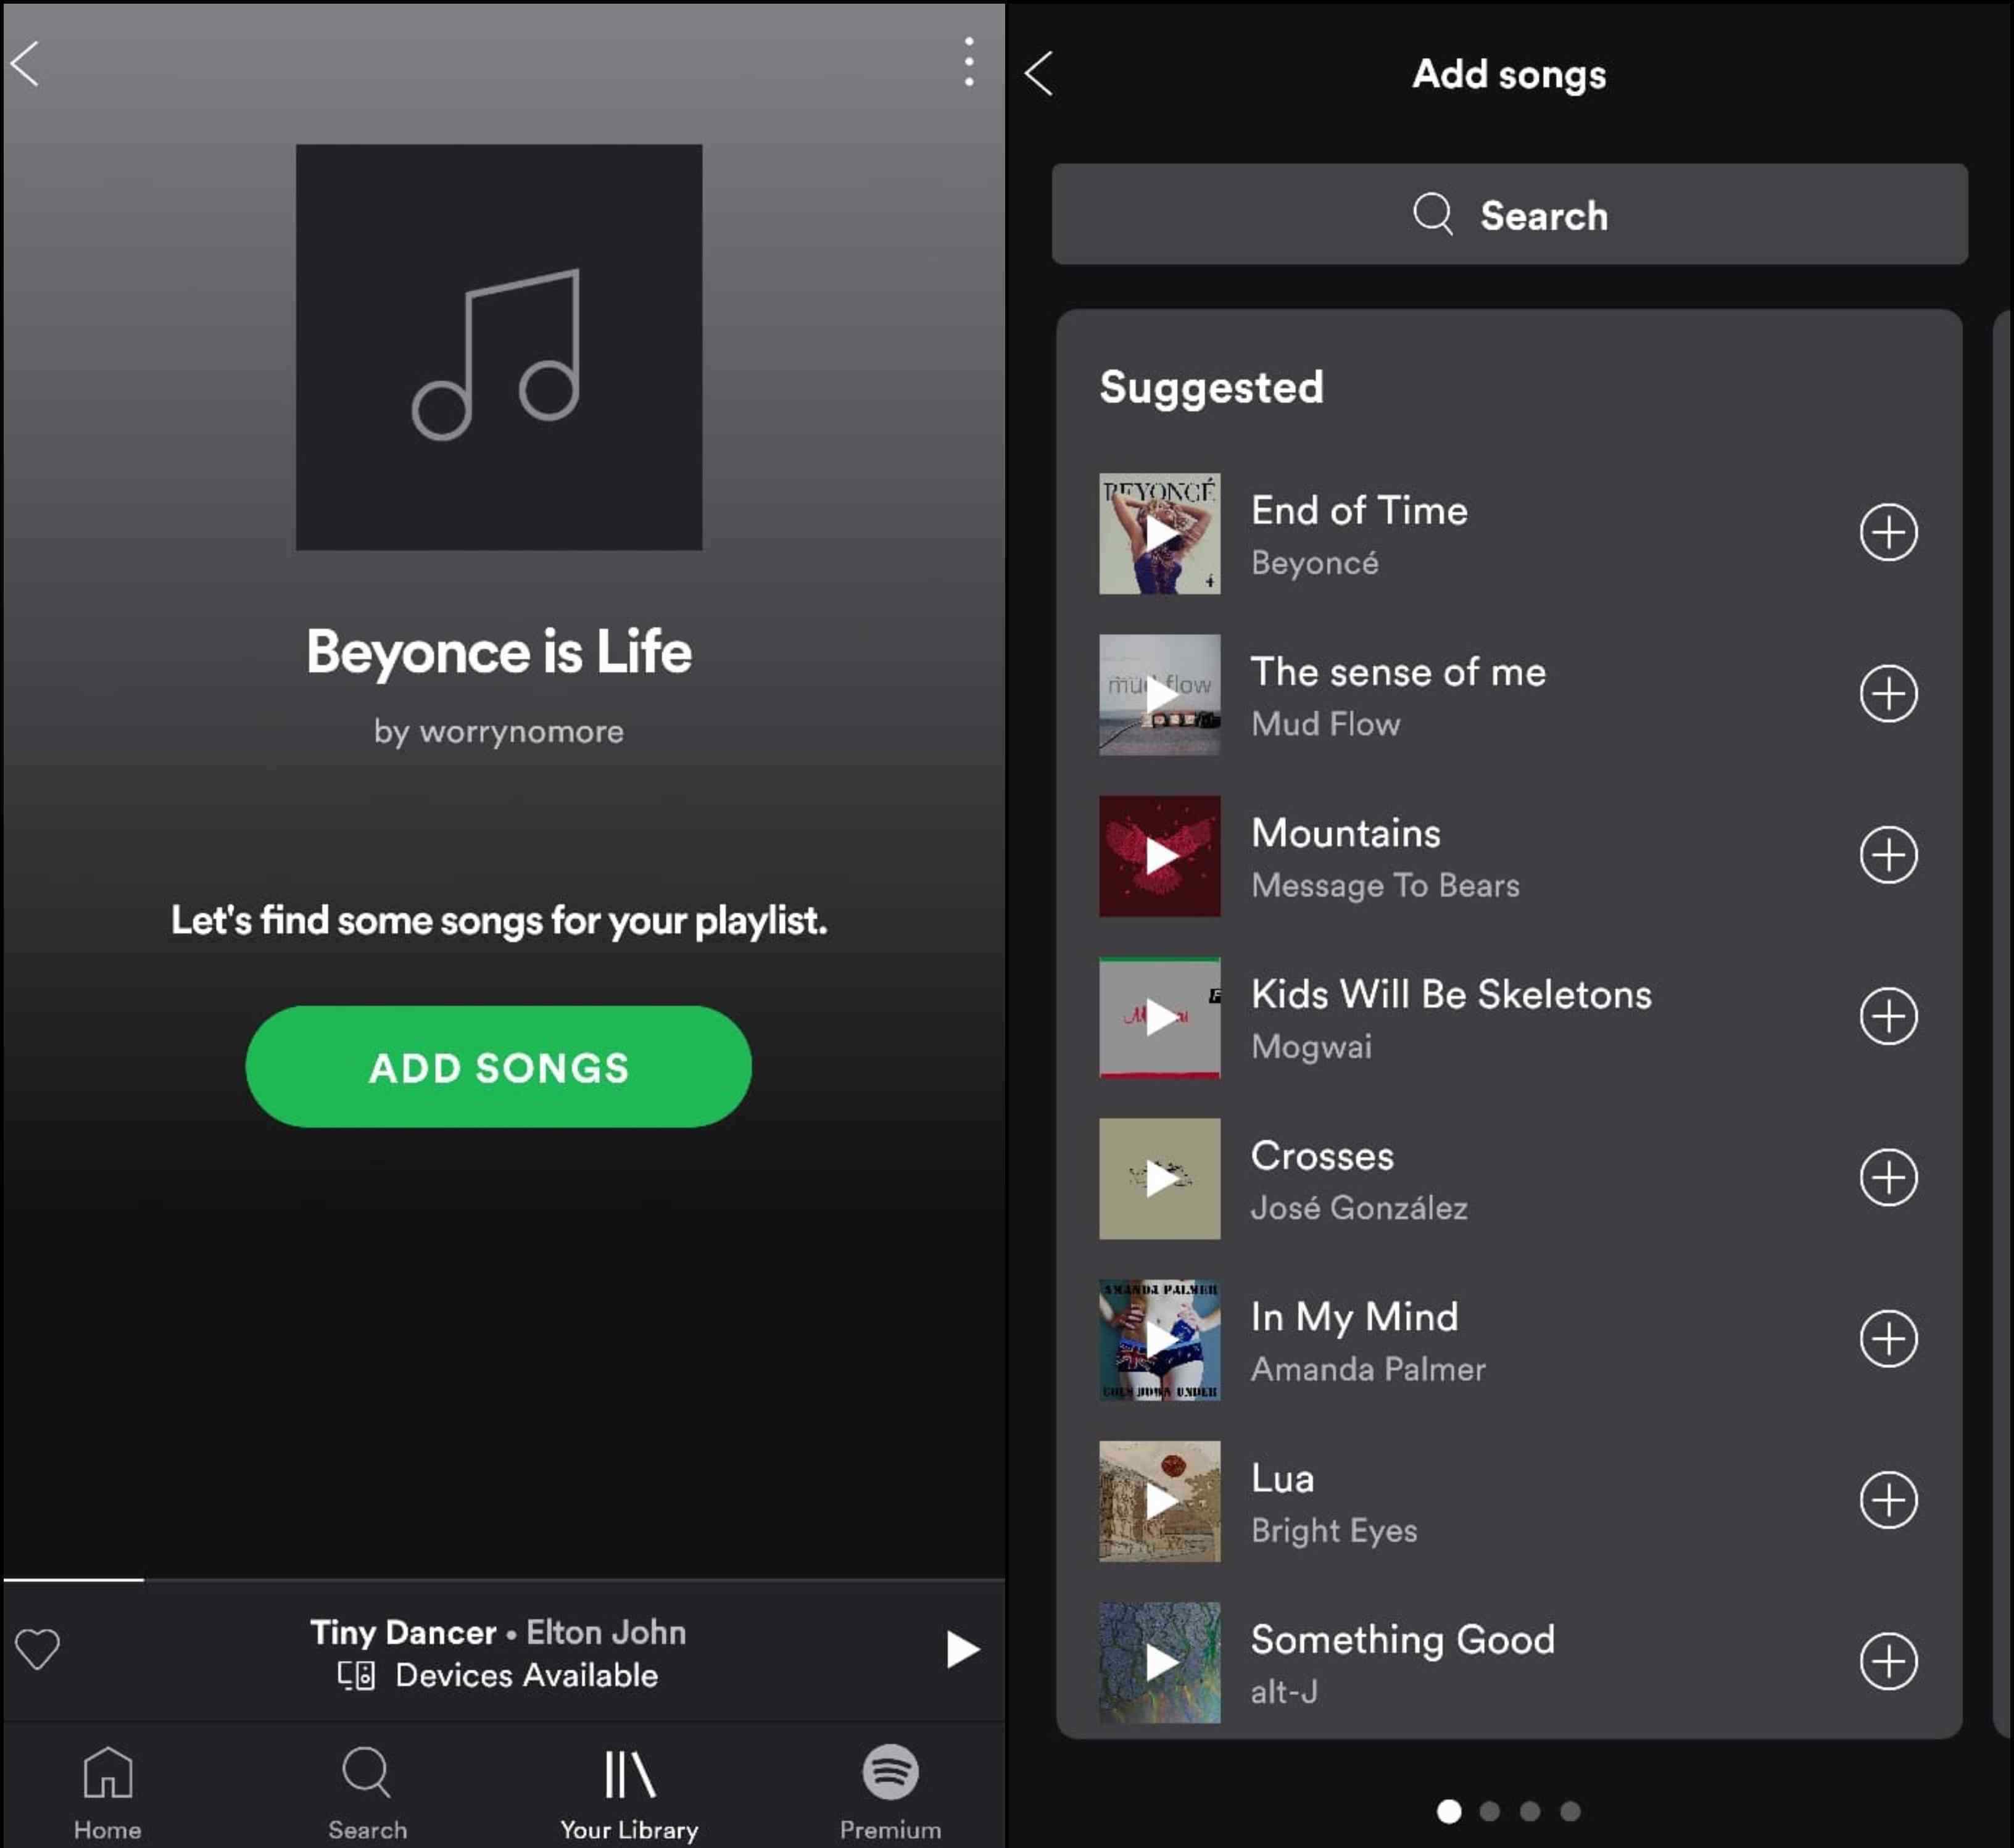Click the 'Suggested' section heading
The width and height of the screenshot is (2014, 1848).
[x=1211, y=387]
